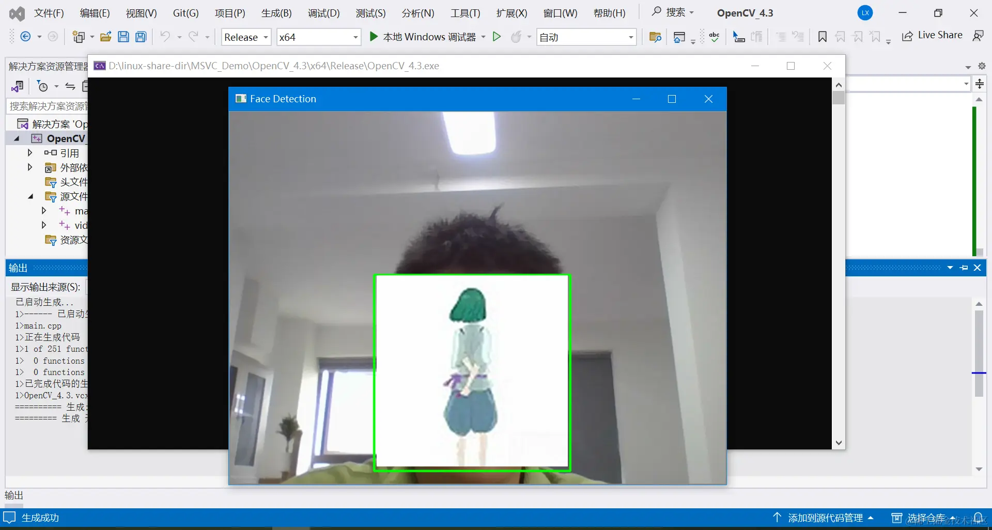
Task: Open the 生成(B) menu
Action: coord(276,13)
